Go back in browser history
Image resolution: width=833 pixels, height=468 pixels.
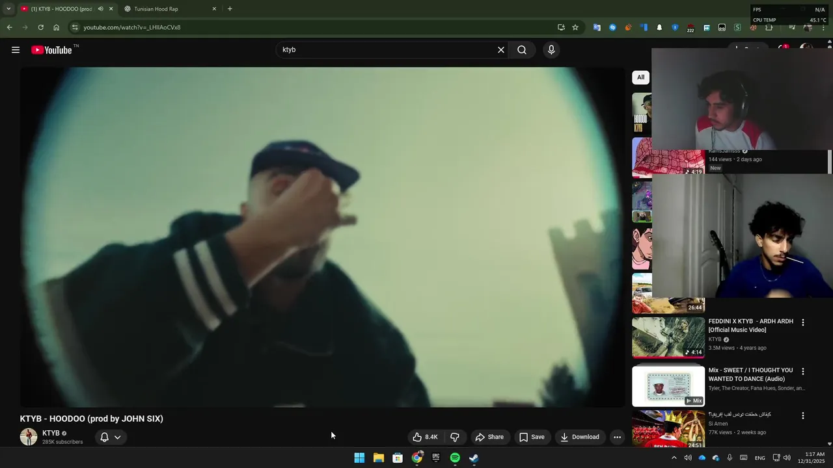(9, 27)
